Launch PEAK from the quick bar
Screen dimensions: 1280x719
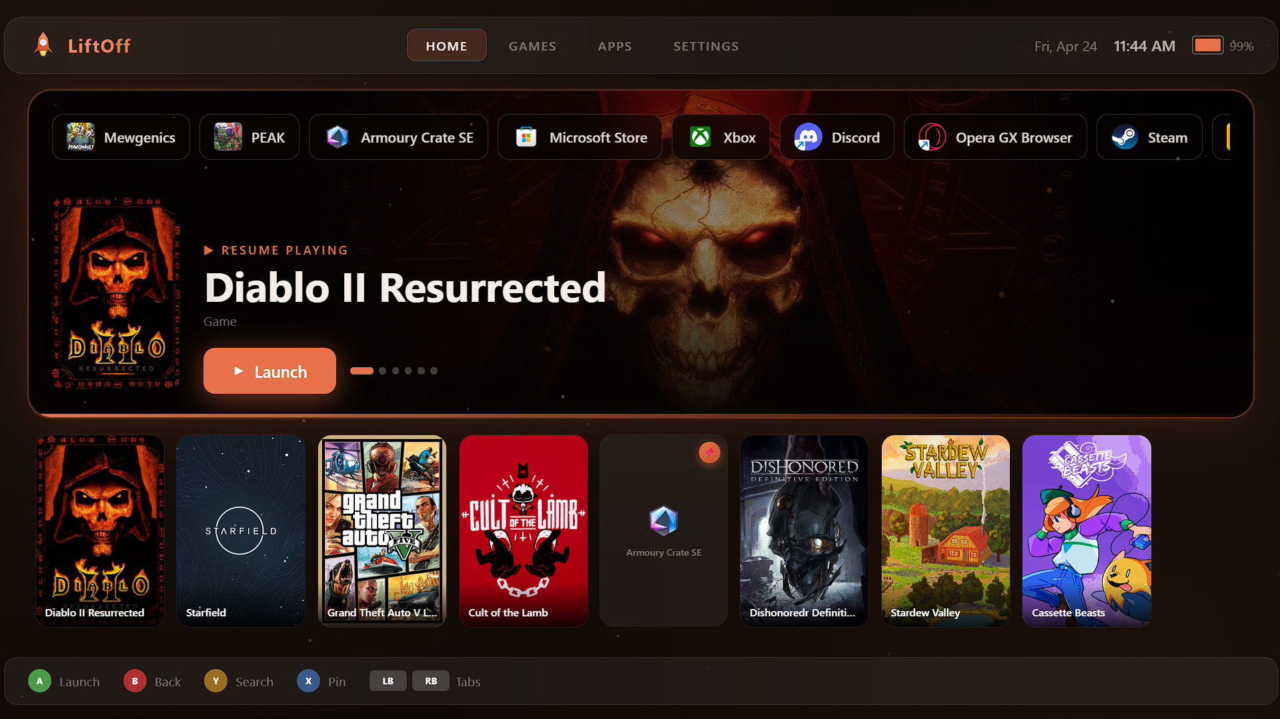[249, 137]
